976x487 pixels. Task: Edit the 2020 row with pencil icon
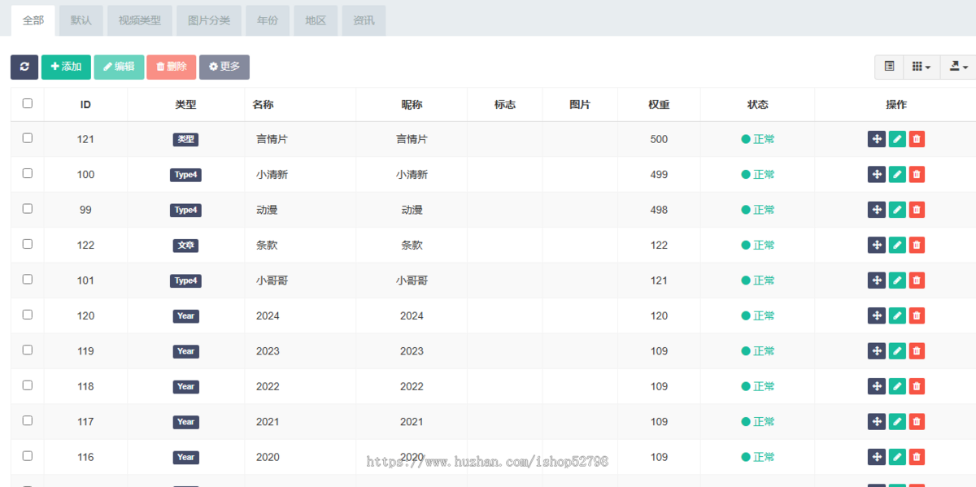click(897, 457)
